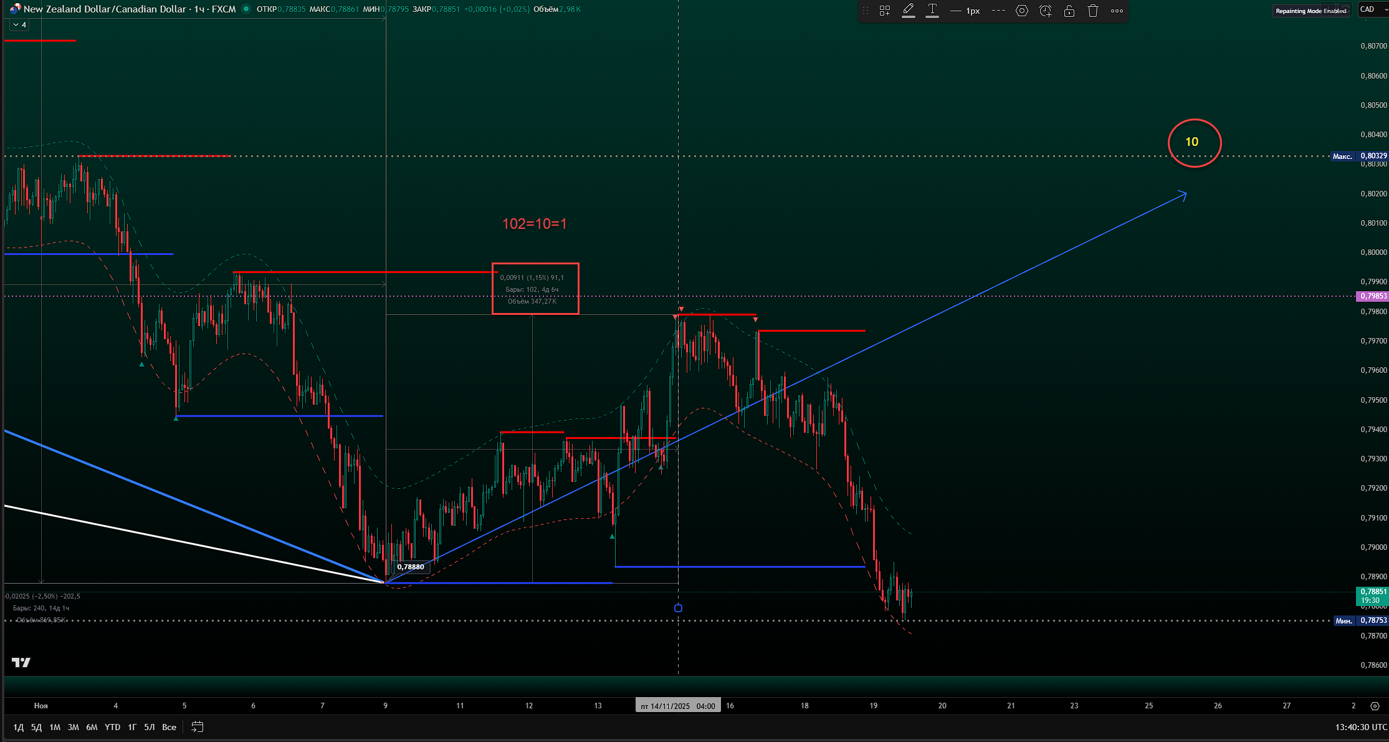Select the YTD time range
Screen dimensions: 1389x742
tap(112, 727)
